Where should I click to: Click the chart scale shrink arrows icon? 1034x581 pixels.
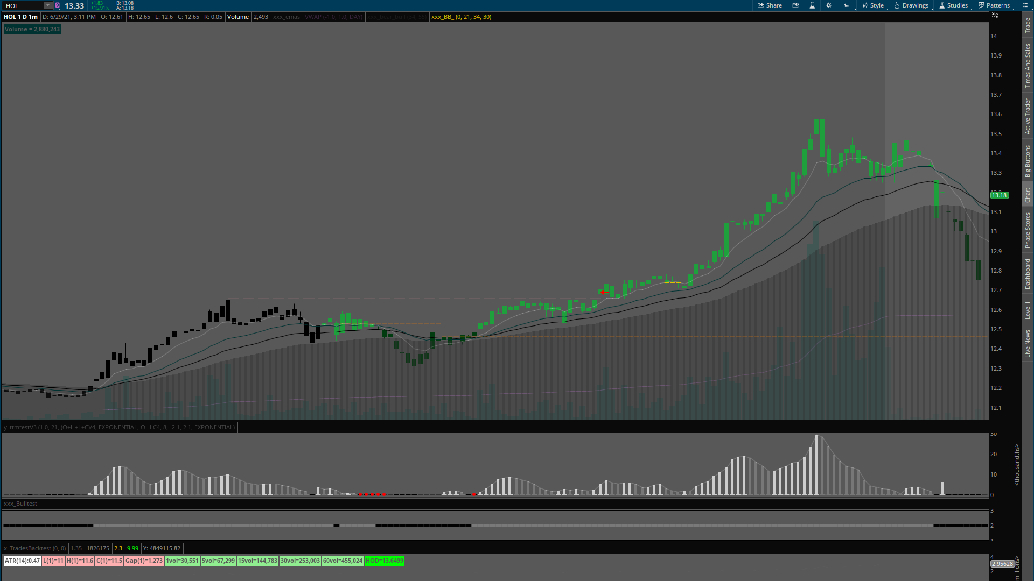pyautogui.click(x=995, y=16)
